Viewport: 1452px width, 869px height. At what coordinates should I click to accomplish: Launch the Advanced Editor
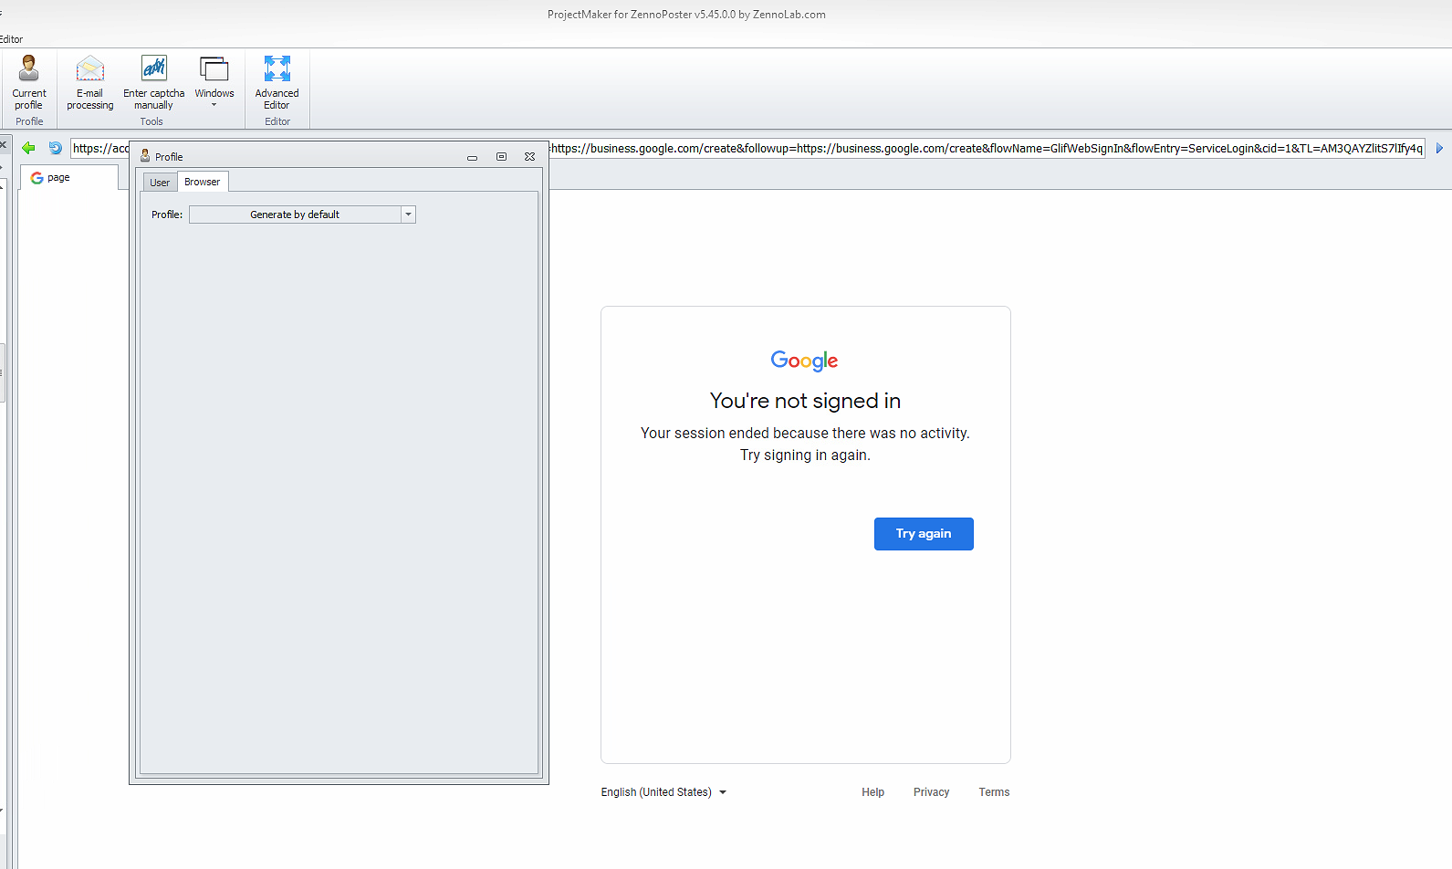click(x=277, y=82)
